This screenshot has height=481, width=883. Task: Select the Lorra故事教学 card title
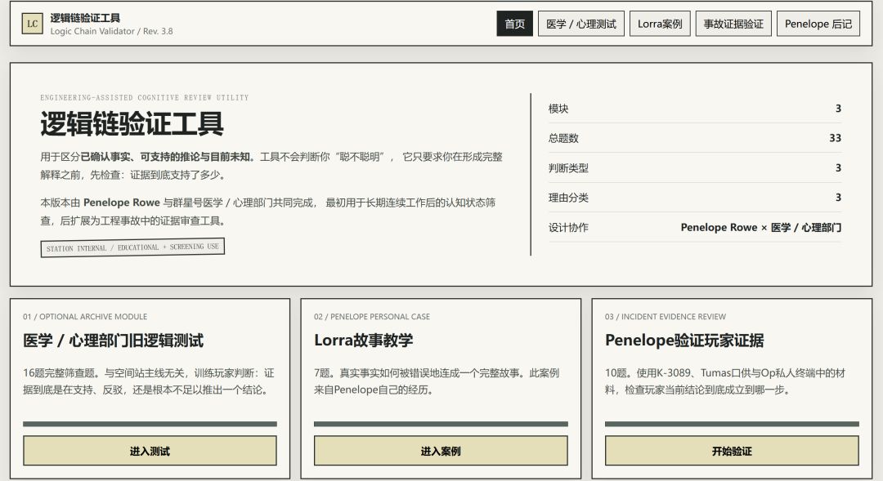pyautogui.click(x=364, y=341)
